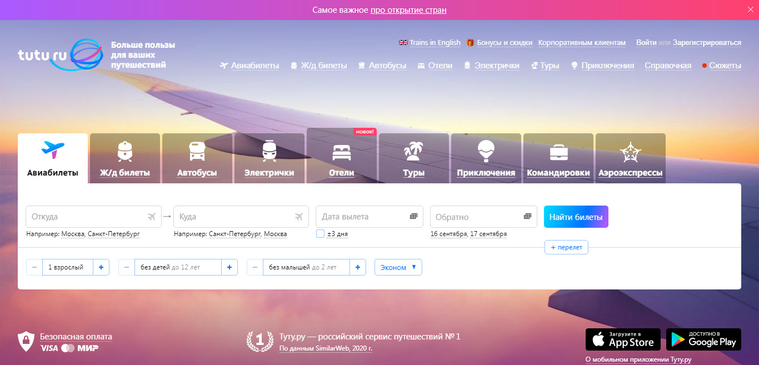The height and width of the screenshot is (365, 759).
Task: Click the palm tree icon in Туры tab
Action: coord(413,151)
